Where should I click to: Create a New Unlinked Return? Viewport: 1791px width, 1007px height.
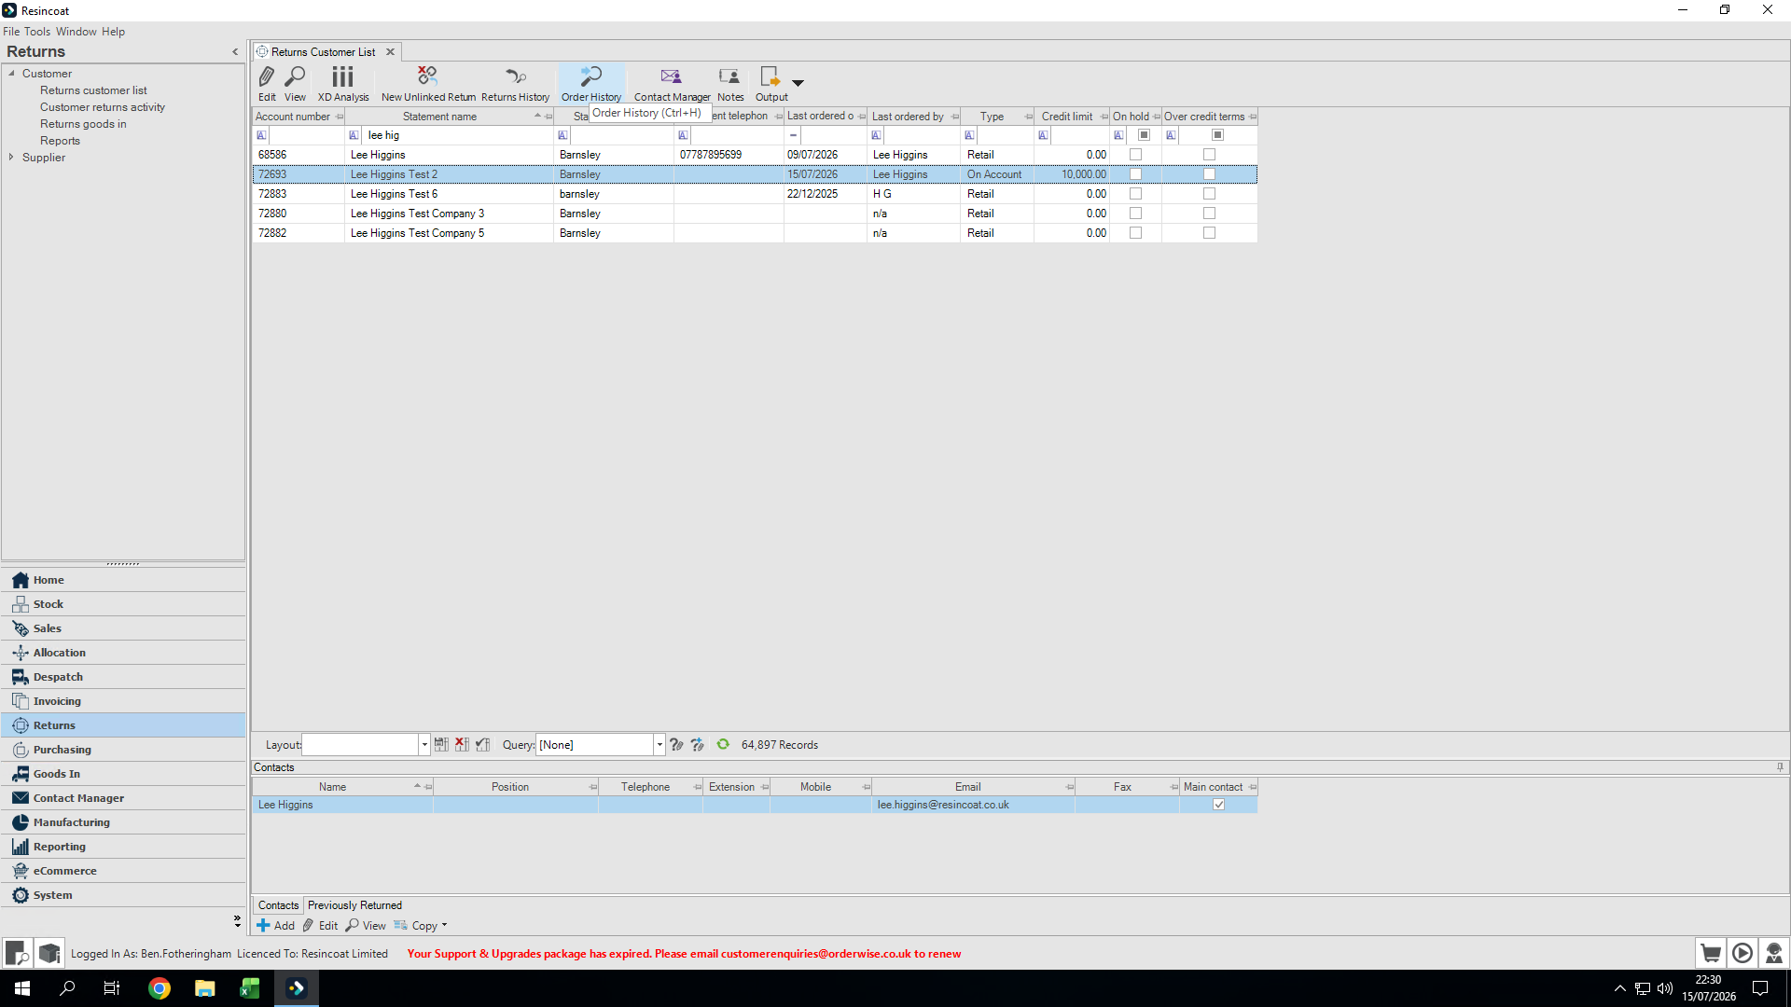coord(428,83)
